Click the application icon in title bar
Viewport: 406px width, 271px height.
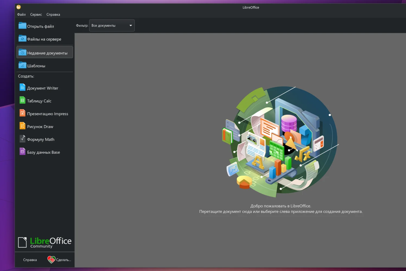[x=19, y=7]
